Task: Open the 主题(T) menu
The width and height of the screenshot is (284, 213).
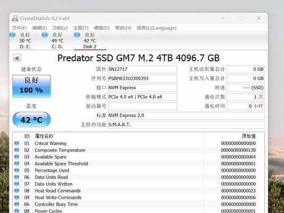Action: 81,28
